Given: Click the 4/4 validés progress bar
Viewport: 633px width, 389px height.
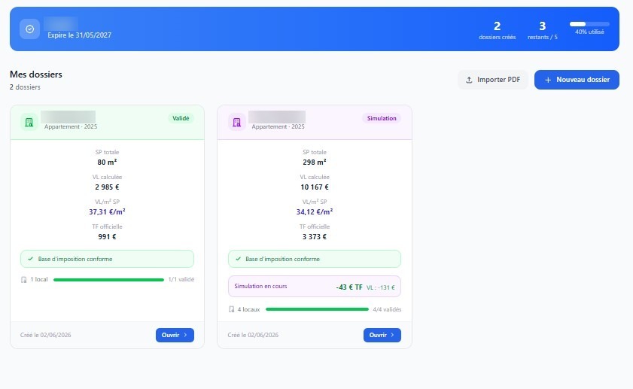Looking at the screenshot, I should coord(318,309).
